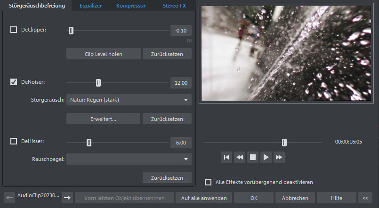
Task: Click the DeNoiser slider handle
Action: [x=98, y=83]
